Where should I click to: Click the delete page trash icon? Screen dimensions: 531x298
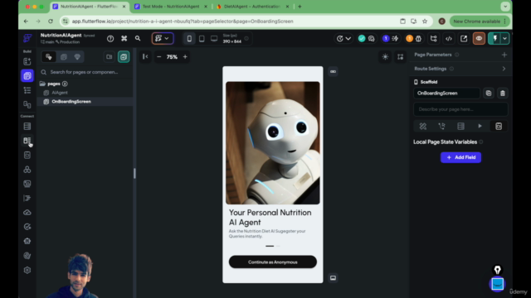pyautogui.click(x=503, y=94)
